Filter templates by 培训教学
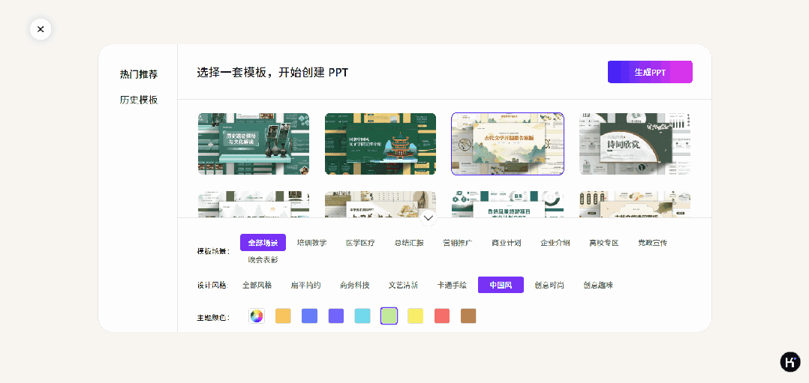This screenshot has width=809, height=383. (311, 243)
